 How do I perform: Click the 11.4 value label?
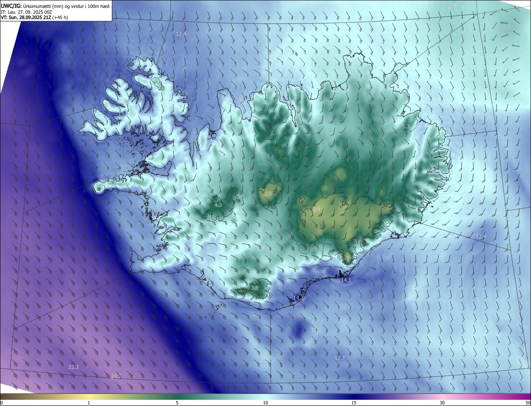[480, 126]
